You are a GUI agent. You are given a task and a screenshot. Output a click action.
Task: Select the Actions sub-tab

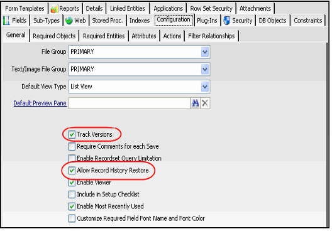tap(172, 36)
